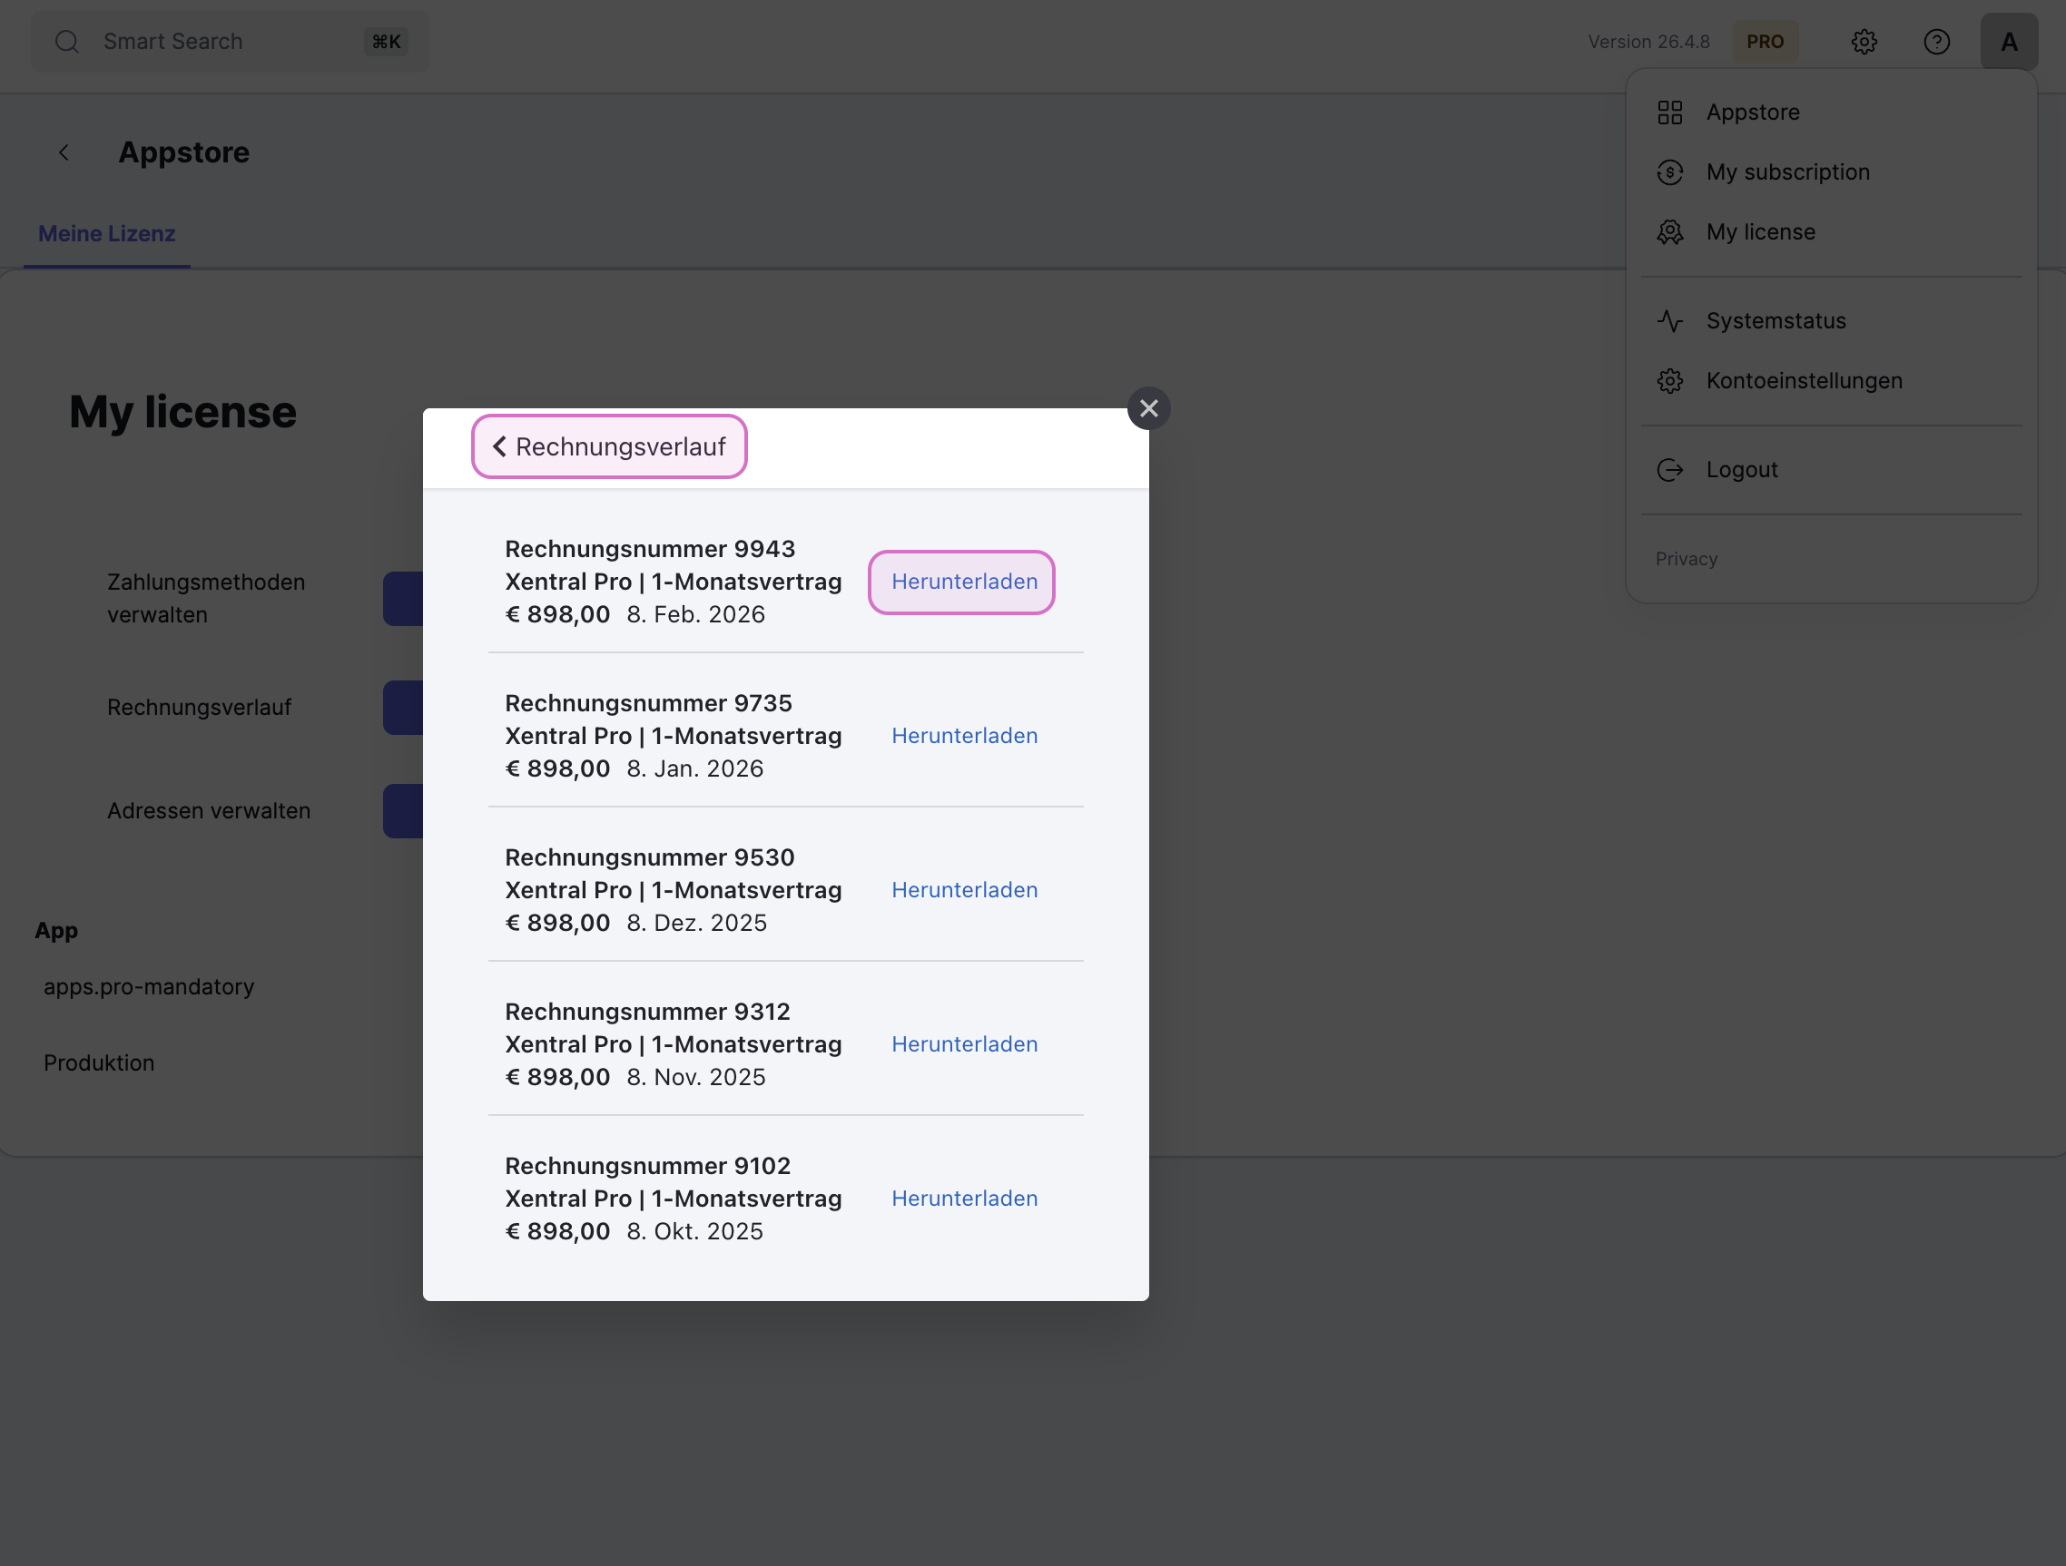
Task: Click the My subscription coin icon
Action: pos(1669,172)
